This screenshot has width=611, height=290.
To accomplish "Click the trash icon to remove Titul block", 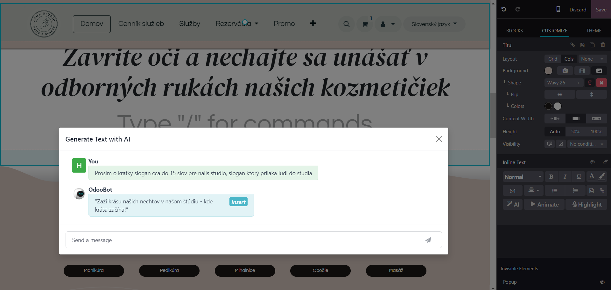I will 602,45.
